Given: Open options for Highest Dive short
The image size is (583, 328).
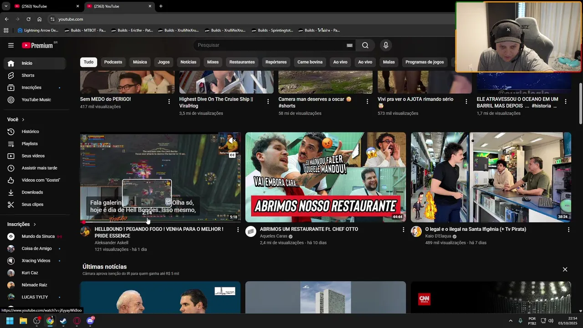Looking at the screenshot, I should [x=268, y=101].
